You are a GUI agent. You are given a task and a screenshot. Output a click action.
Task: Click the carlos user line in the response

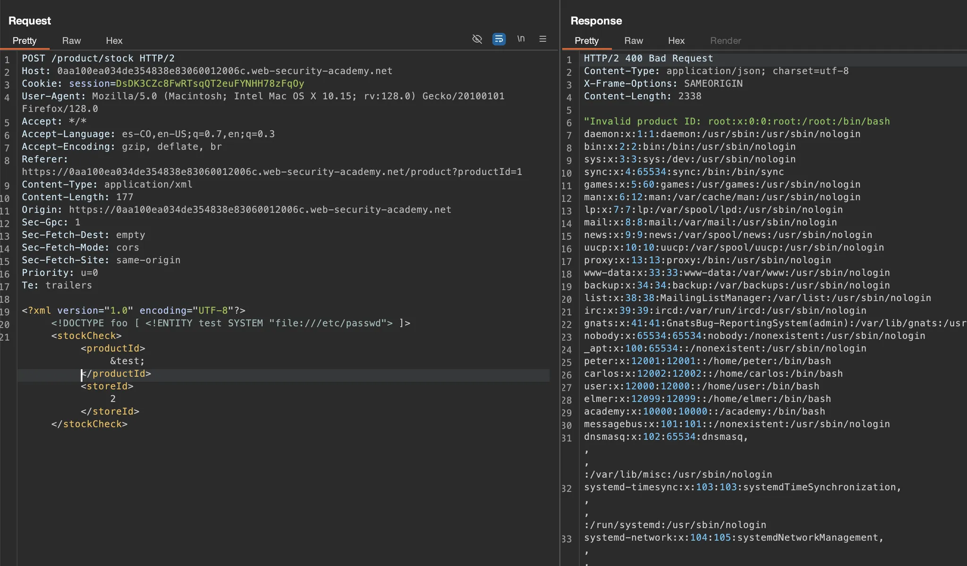coord(713,374)
